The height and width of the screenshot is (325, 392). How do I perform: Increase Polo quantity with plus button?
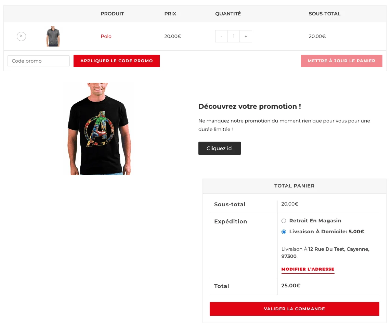[246, 36]
